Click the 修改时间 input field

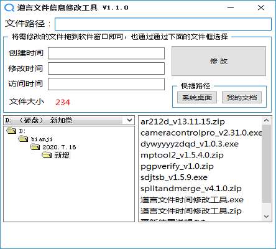[106, 68]
